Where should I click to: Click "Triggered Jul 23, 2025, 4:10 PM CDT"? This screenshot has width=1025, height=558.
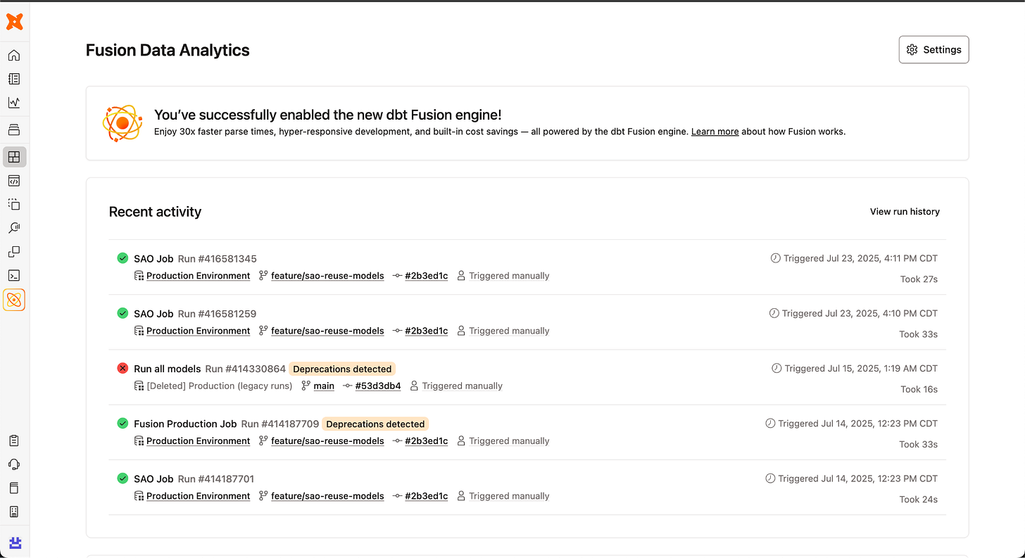pyautogui.click(x=860, y=313)
